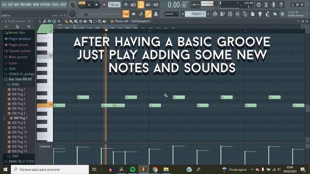The width and height of the screenshot is (310, 174).
Task: Open the ADD menu
Action: [16, 4]
